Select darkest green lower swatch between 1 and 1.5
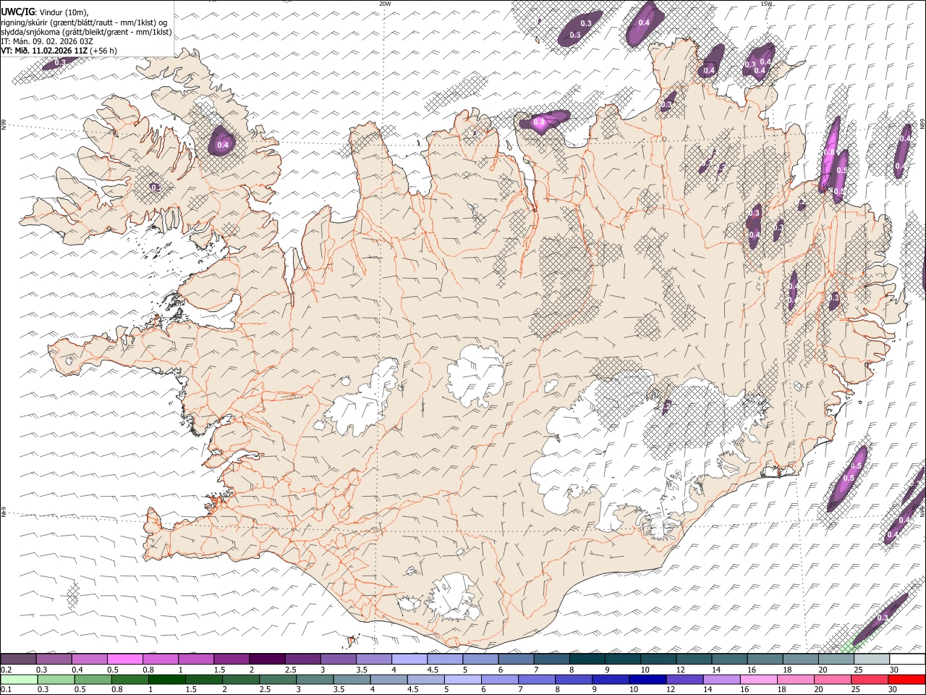Screen dimensions: 926x695 click(x=168, y=679)
